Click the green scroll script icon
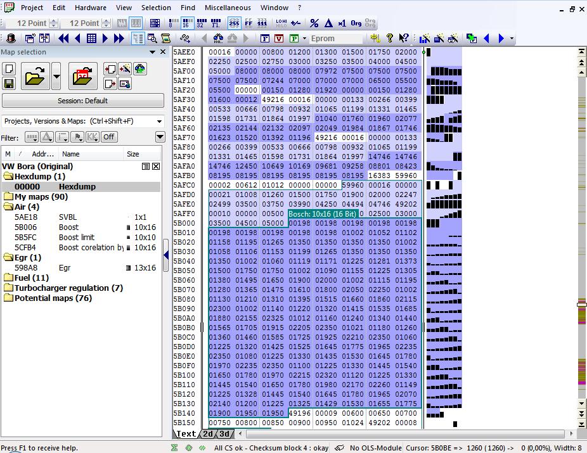Image resolution: width=587 pixels, height=453 pixels. pos(165,38)
